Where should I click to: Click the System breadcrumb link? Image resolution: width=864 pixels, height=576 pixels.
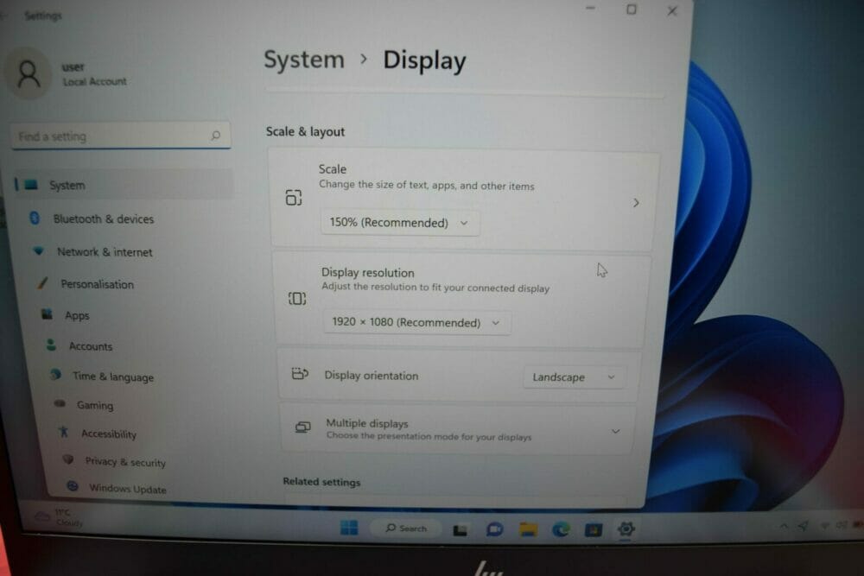tap(303, 60)
